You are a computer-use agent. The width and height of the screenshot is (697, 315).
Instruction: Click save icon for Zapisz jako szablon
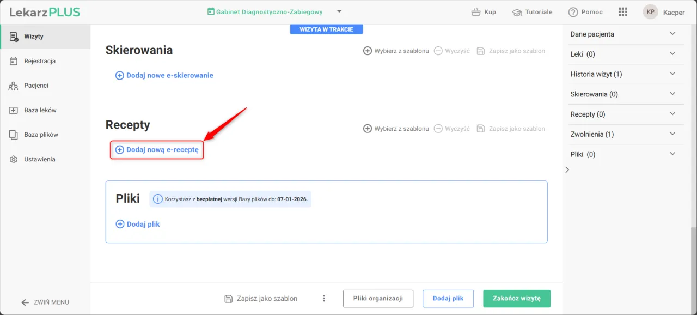pyautogui.click(x=229, y=299)
